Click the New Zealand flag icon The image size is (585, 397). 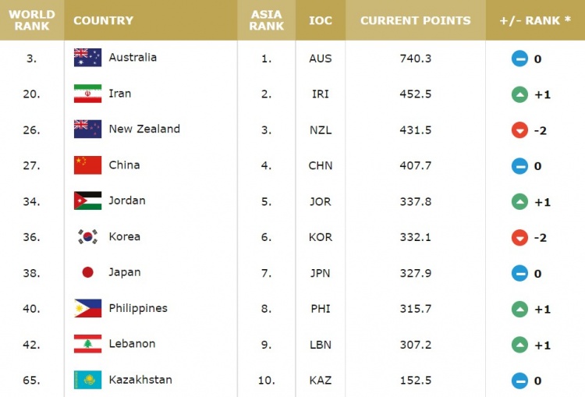click(x=87, y=129)
